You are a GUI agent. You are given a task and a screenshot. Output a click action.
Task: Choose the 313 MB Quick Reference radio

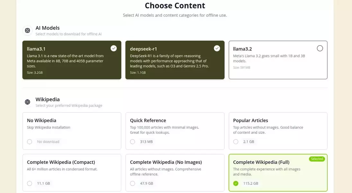[132, 142]
